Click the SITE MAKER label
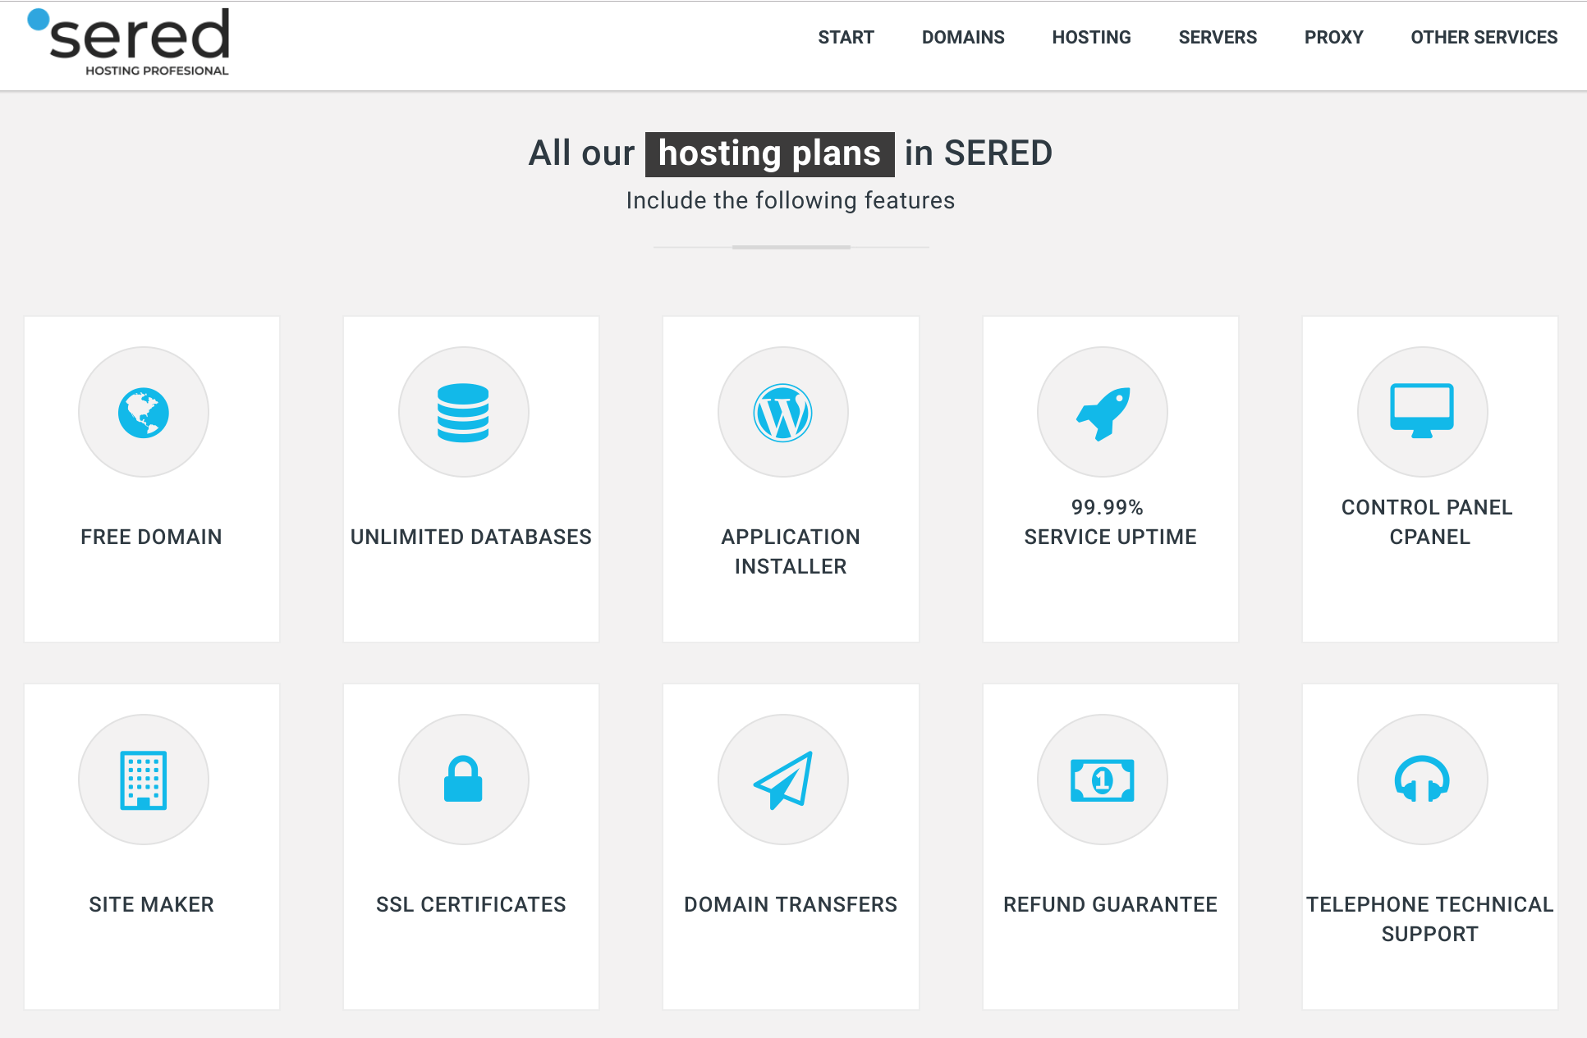 (x=151, y=904)
